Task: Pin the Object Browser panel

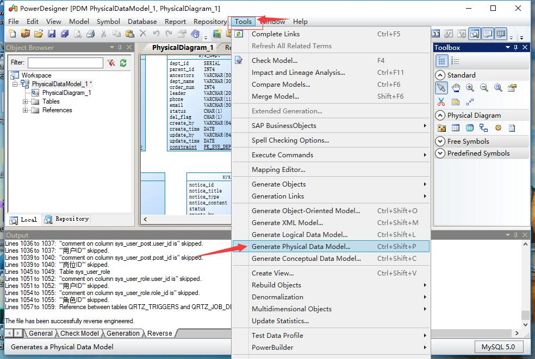Action: (x=120, y=47)
